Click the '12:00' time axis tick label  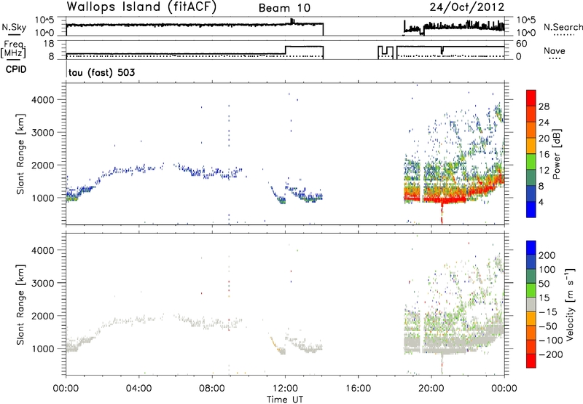coord(285,389)
